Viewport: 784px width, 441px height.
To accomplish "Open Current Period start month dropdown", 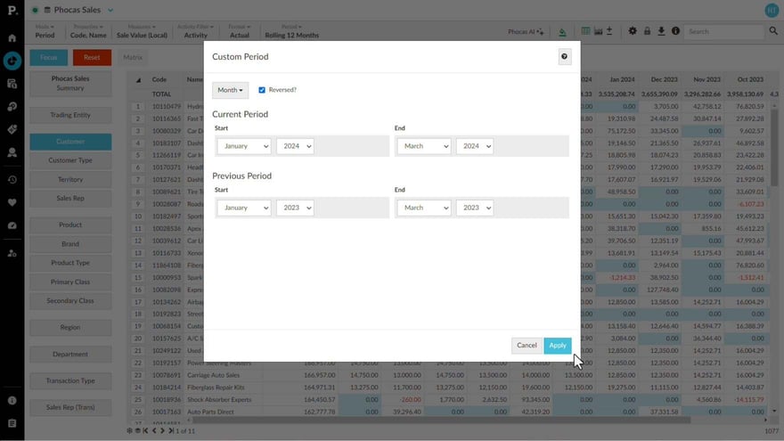I will tap(243, 146).
